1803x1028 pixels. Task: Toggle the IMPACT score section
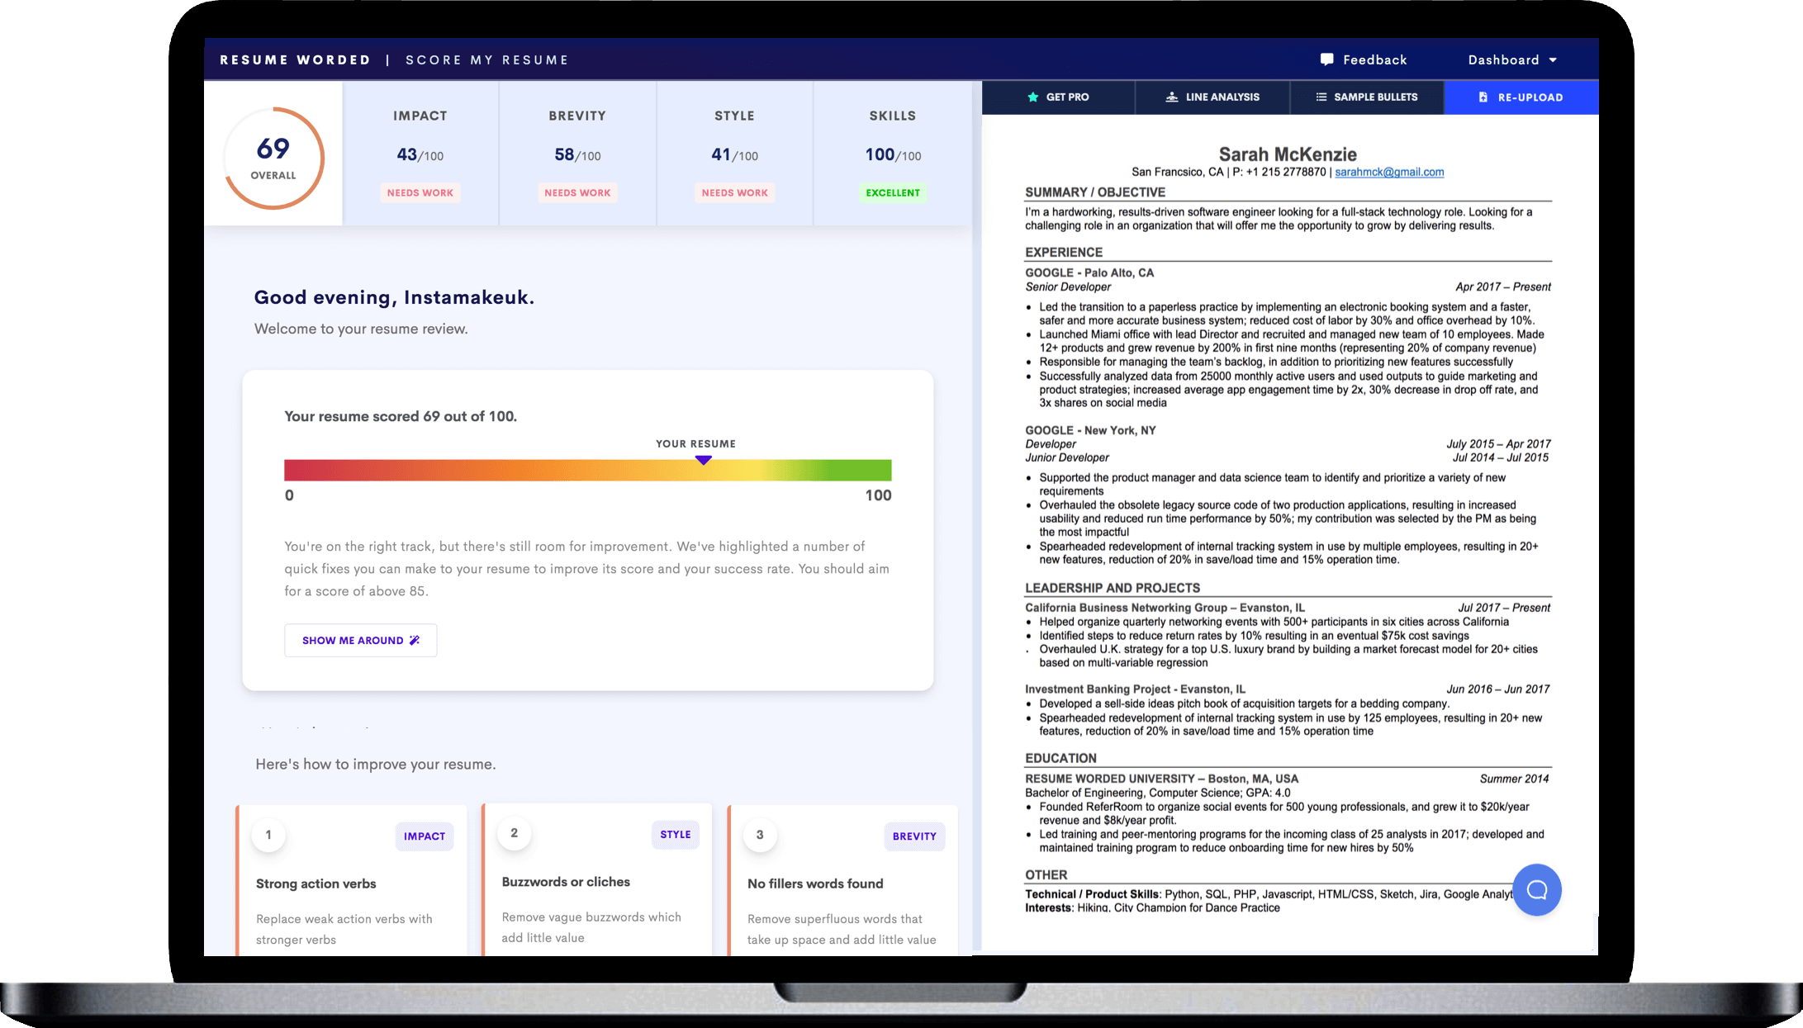(x=420, y=151)
